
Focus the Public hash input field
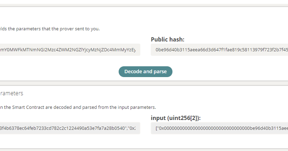click(x=219, y=50)
